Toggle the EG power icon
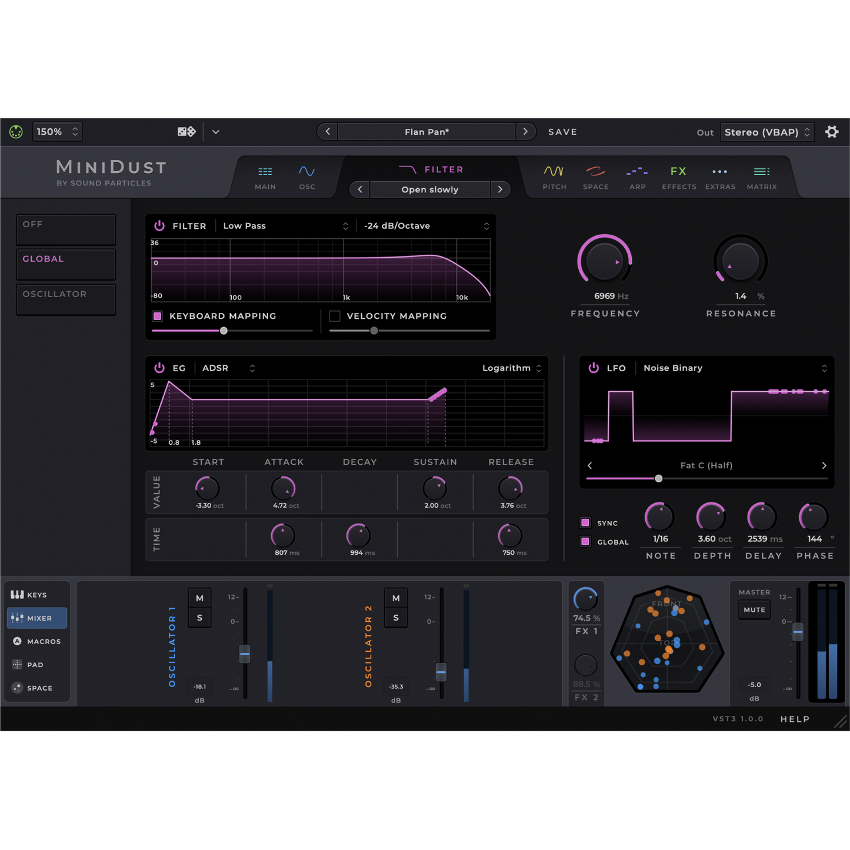The image size is (850, 850). pos(159,368)
